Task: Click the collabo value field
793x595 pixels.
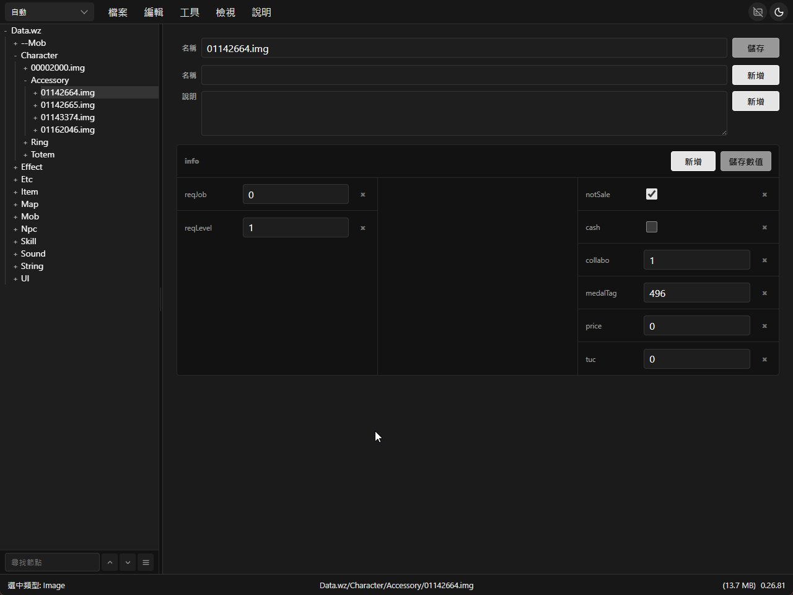Action: tap(697, 260)
